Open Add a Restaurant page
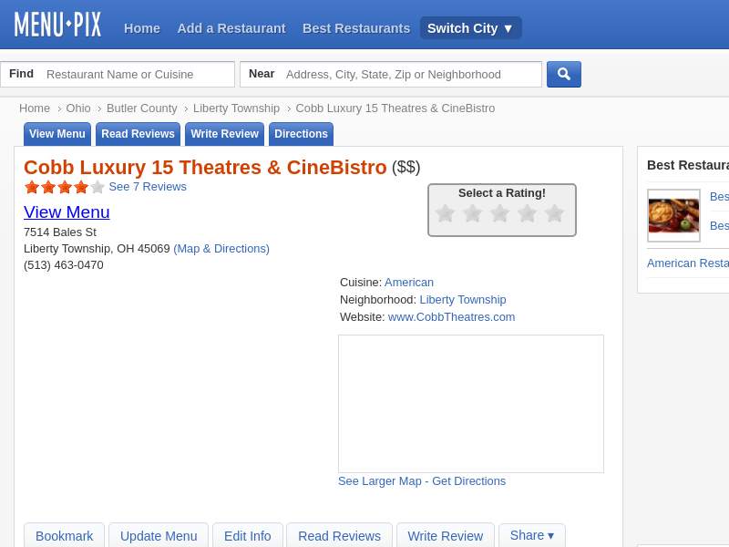The height and width of the screenshot is (547, 729). 231,28
